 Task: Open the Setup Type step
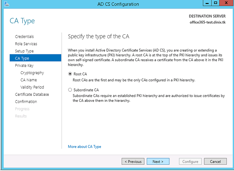(x=24, y=51)
